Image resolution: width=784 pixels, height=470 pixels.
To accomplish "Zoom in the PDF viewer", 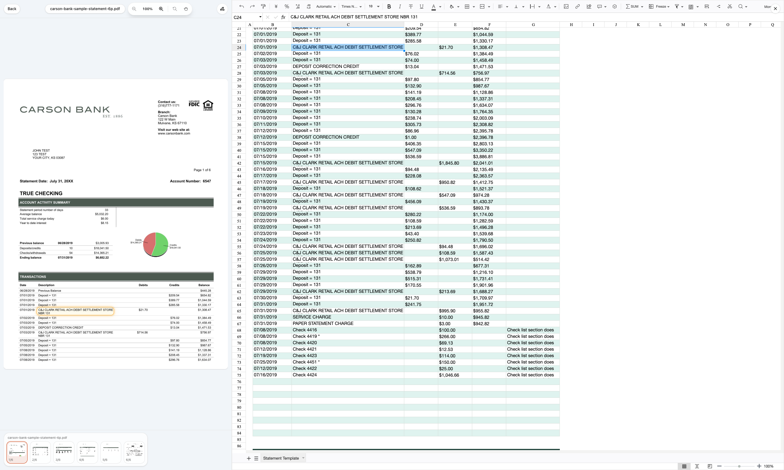I will [161, 9].
